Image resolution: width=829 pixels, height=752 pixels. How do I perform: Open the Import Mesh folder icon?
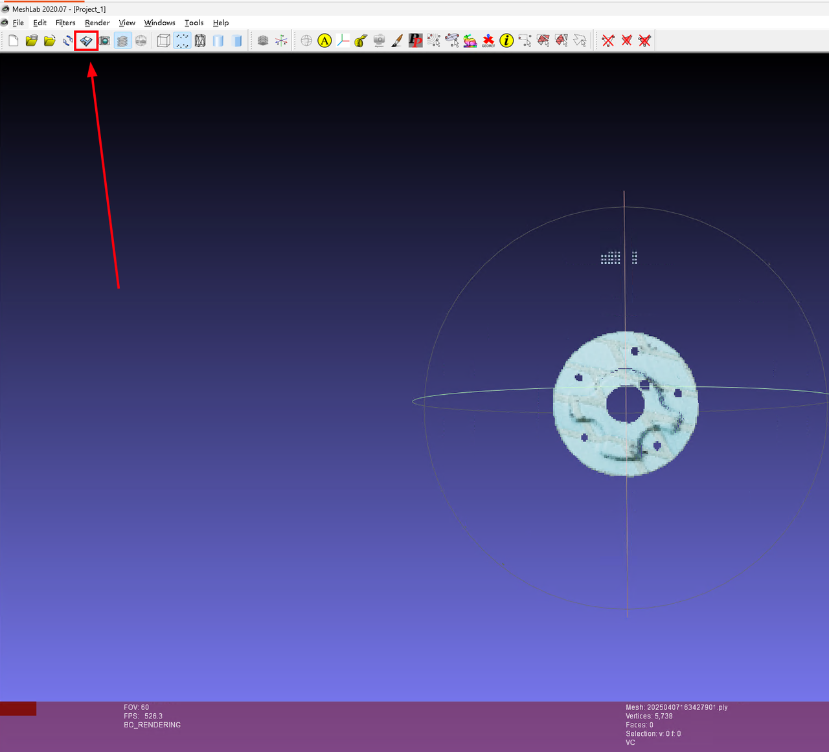50,41
